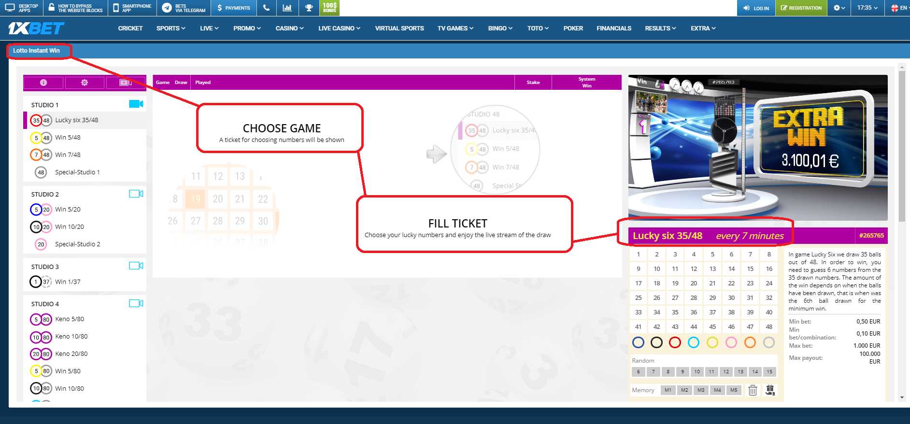The image size is (910, 424).
Task: Open the Cricket menu item
Action: click(130, 28)
